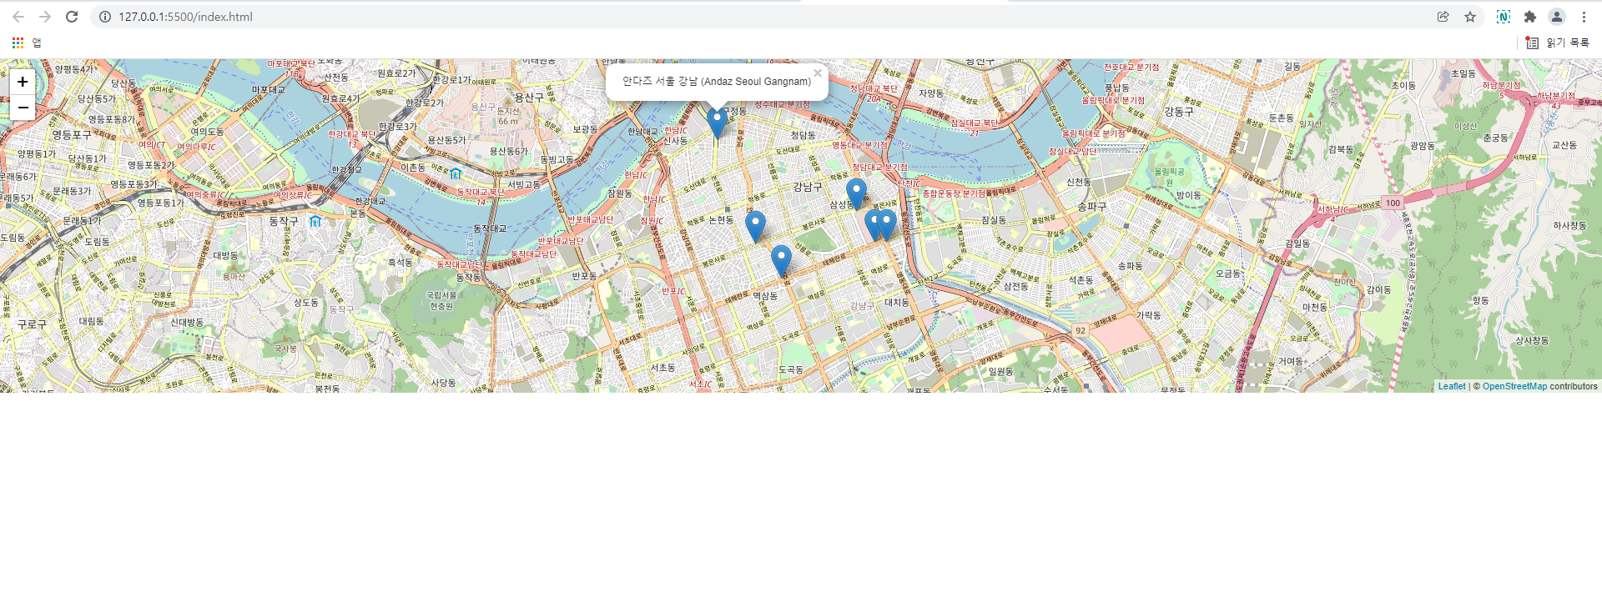Open the Extensions puzzle menu

point(1530,17)
